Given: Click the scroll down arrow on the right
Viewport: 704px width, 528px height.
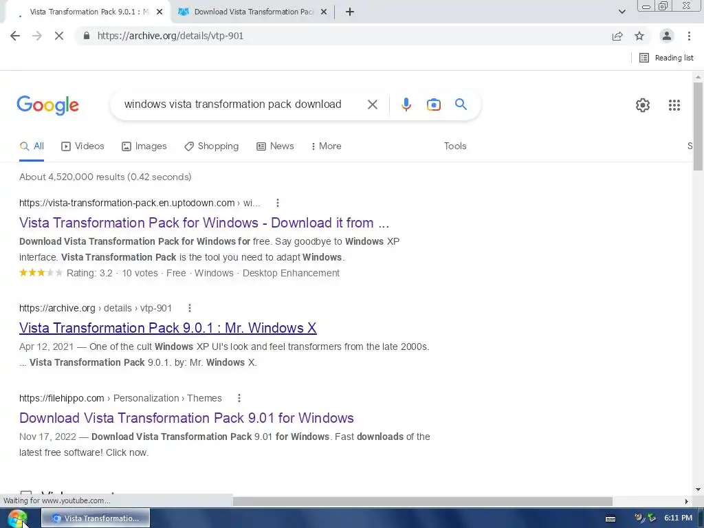Looking at the screenshot, I should [x=698, y=489].
